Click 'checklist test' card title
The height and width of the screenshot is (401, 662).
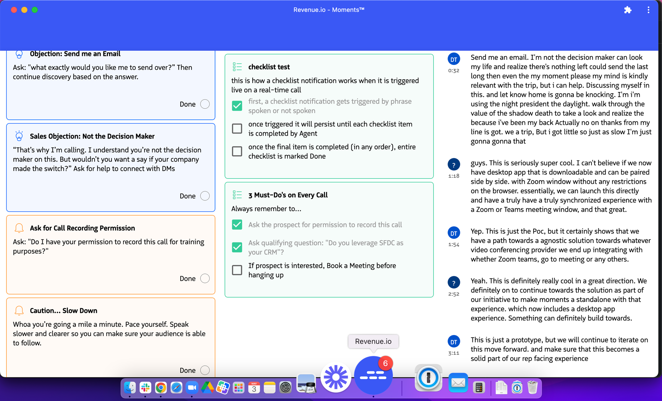coord(269,67)
